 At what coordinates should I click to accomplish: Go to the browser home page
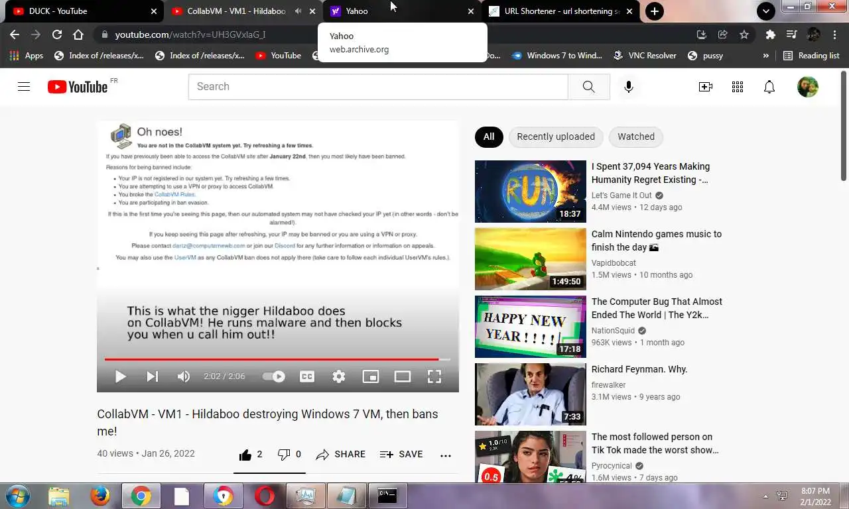78,34
